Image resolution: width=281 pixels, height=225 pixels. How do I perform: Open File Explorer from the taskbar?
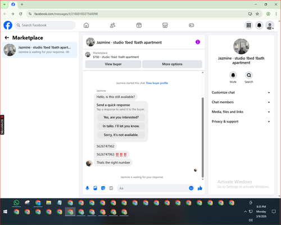(x=49, y=202)
